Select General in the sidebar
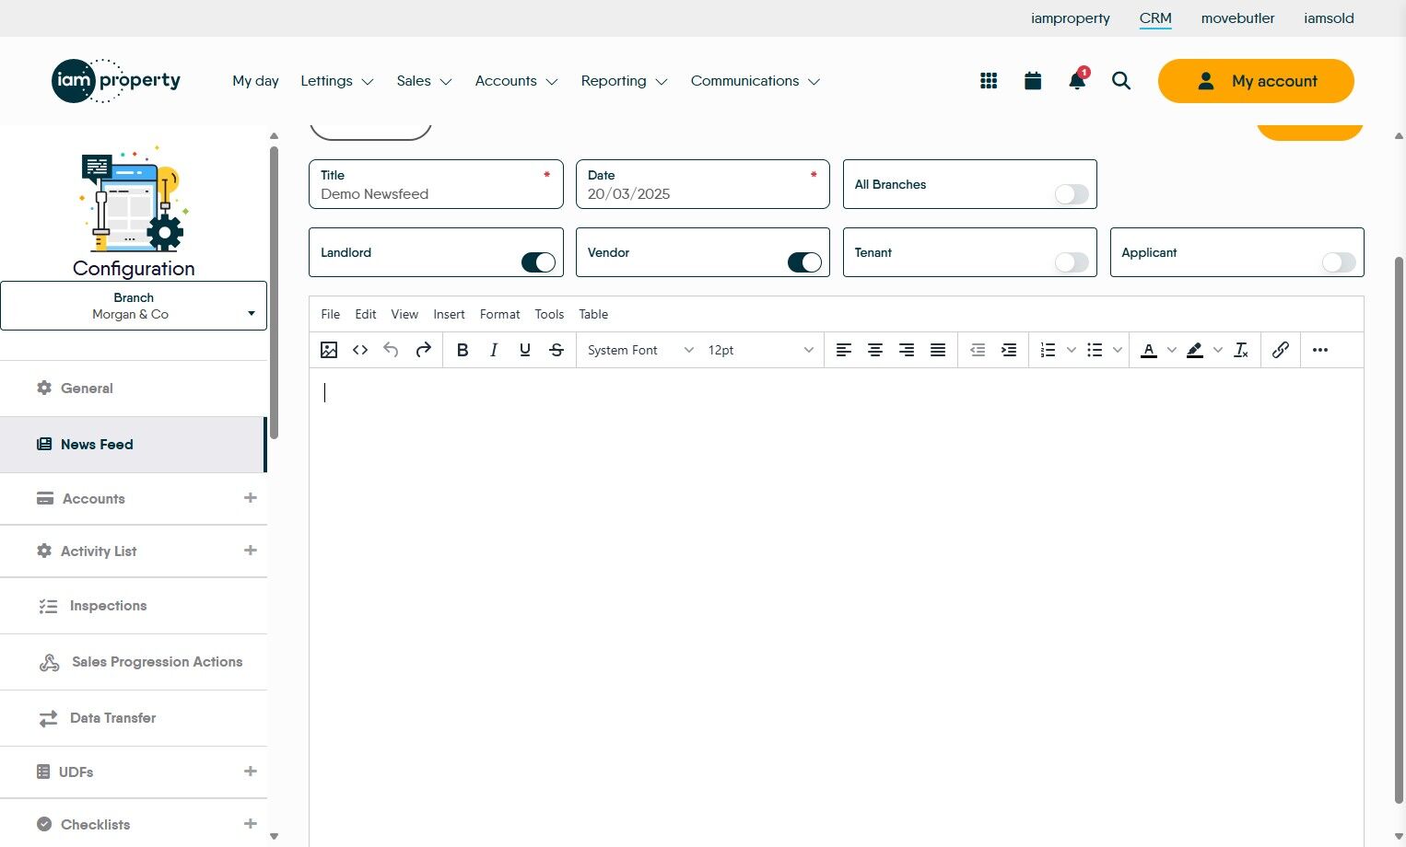 coord(134,389)
